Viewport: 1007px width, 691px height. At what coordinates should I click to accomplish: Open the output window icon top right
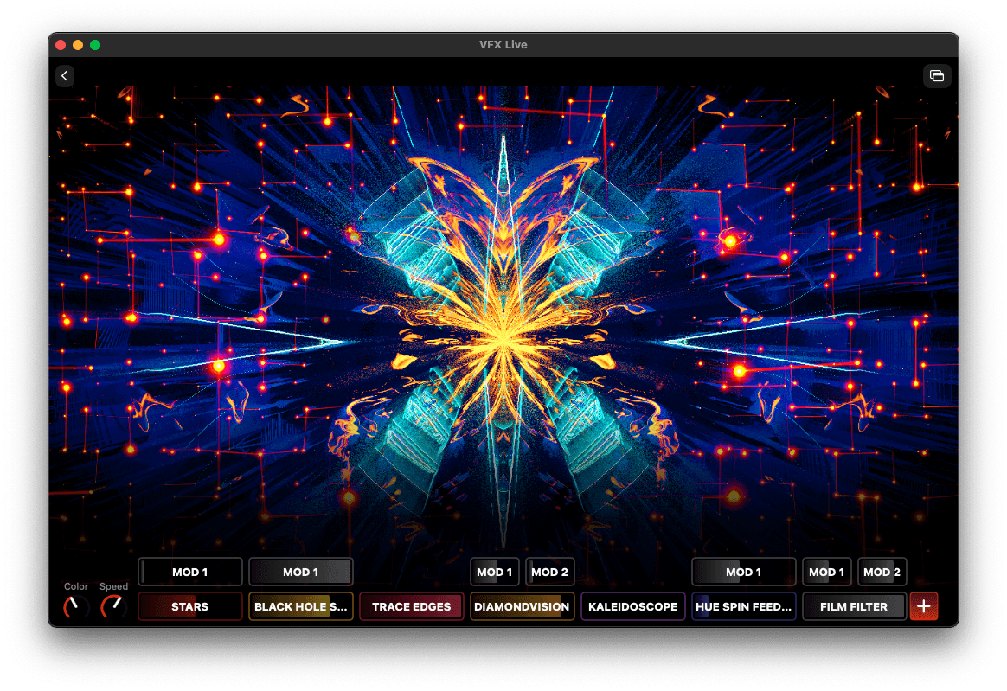pyautogui.click(x=936, y=76)
